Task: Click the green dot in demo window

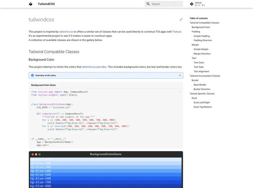Action: point(40,154)
